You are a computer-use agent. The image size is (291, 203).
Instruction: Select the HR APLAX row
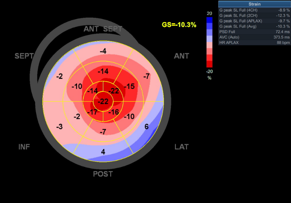tap(255, 42)
